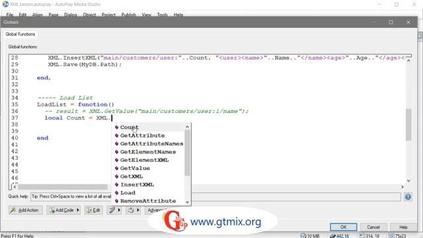
Task: Click the AutoPlay Media Studio title icon
Action: (x=5, y=4)
